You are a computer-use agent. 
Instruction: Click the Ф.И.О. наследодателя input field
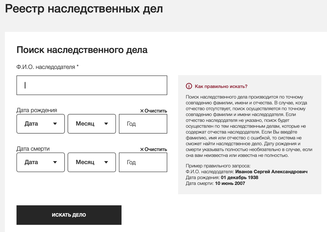click(x=92, y=85)
